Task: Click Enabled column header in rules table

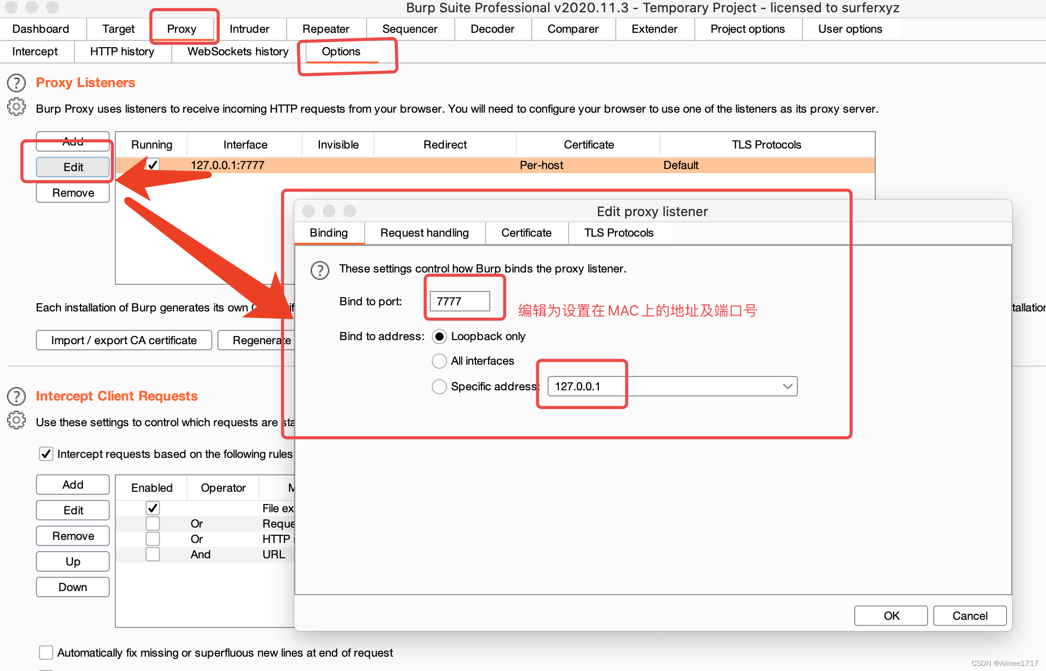Action: [x=152, y=488]
